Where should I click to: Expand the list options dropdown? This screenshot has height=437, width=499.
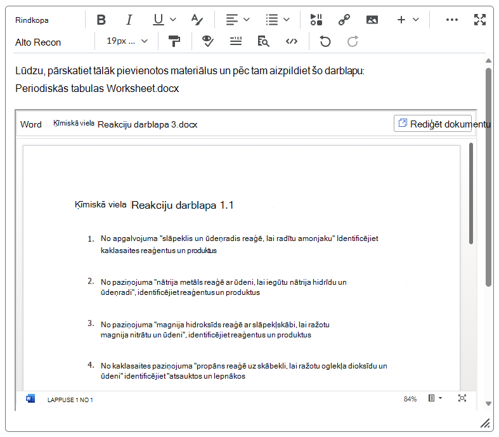click(287, 20)
